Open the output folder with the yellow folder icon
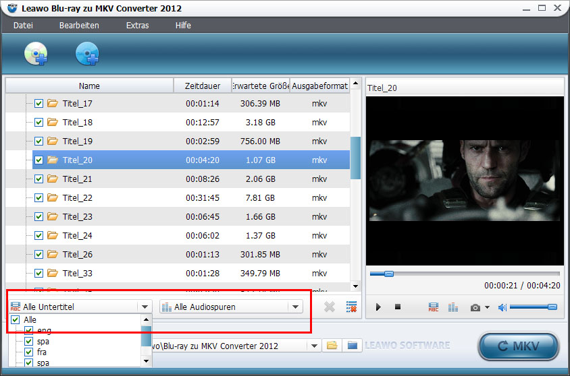 (332, 346)
